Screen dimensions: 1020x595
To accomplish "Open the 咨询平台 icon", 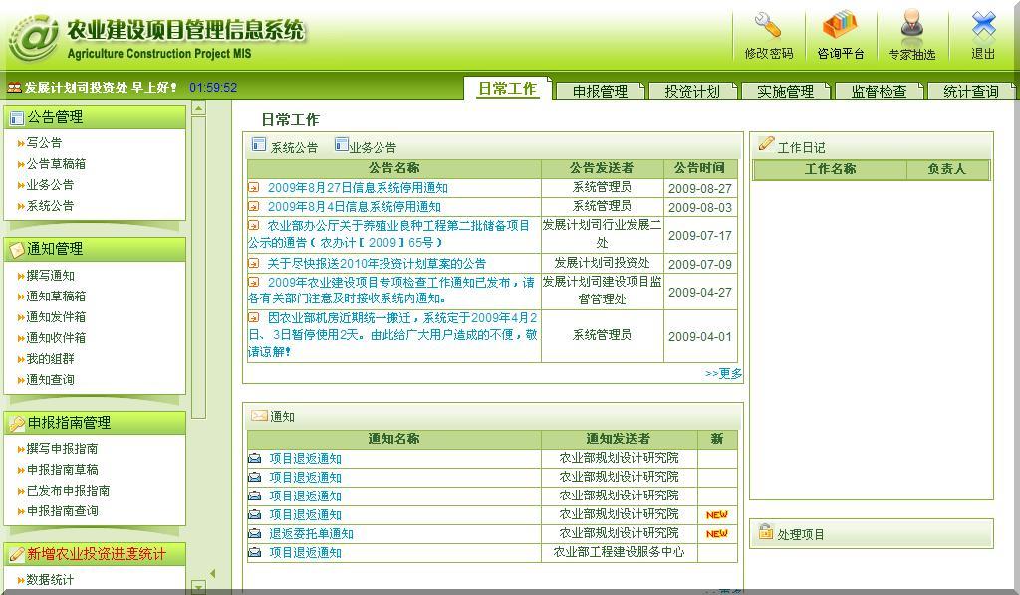I will point(840,26).
